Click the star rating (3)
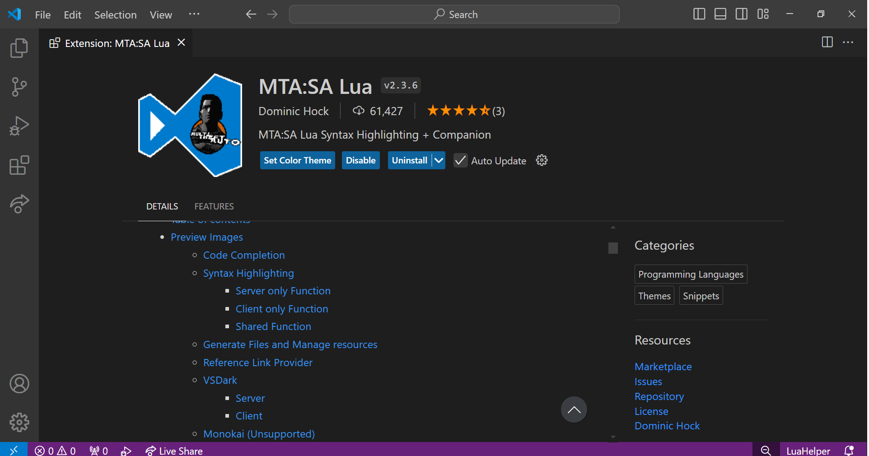The image size is (869, 456). click(466, 111)
